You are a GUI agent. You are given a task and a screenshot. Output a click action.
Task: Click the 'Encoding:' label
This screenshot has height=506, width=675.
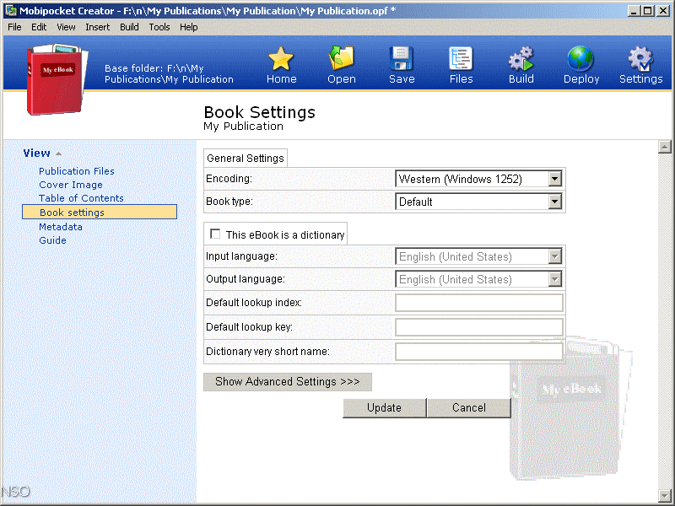pyautogui.click(x=229, y=179)
